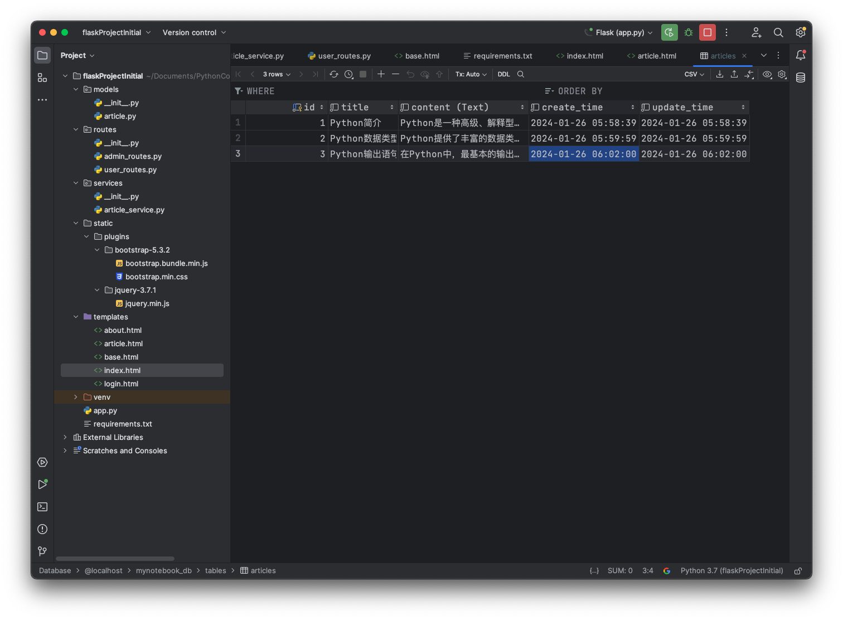Click the Reload Page refresh icon
This screenshot has width=843, height=620.
334,74
